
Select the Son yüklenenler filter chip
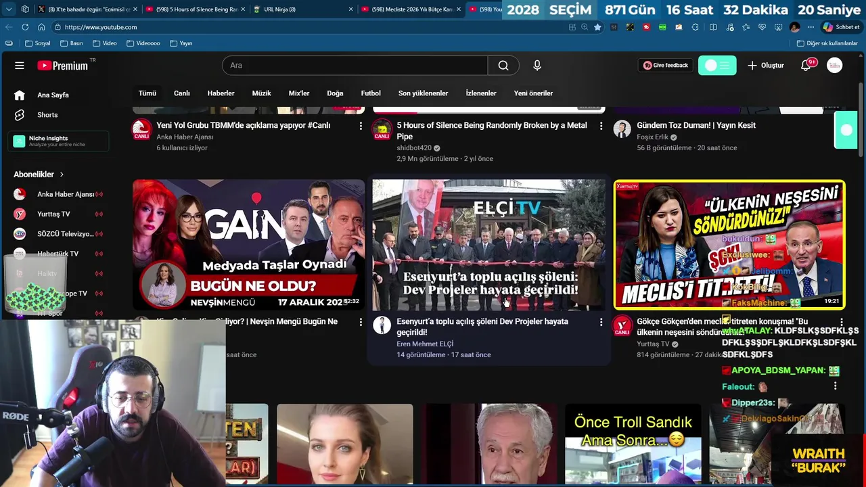tap(423, 93)
